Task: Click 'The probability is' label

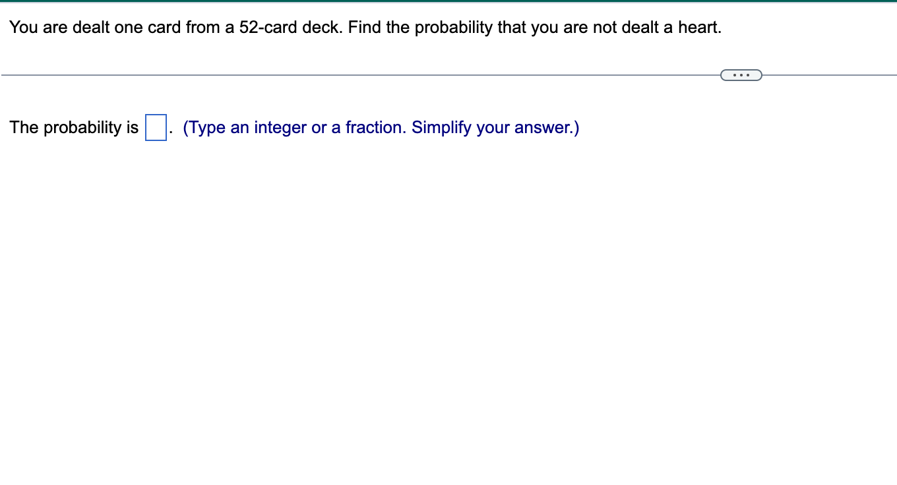Action: click(73, 127)
